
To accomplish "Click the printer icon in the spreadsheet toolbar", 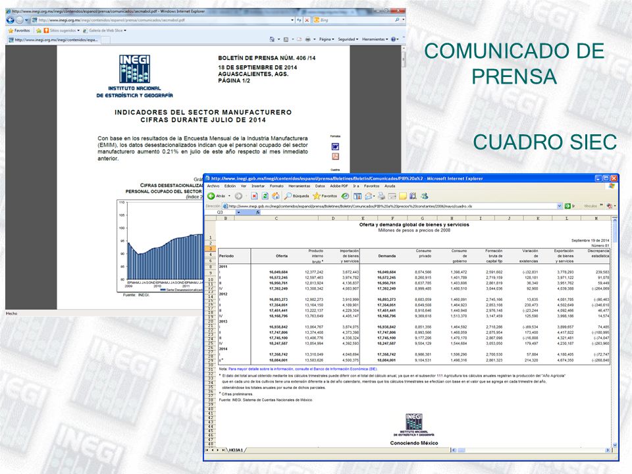I will (x=381, y=196).
